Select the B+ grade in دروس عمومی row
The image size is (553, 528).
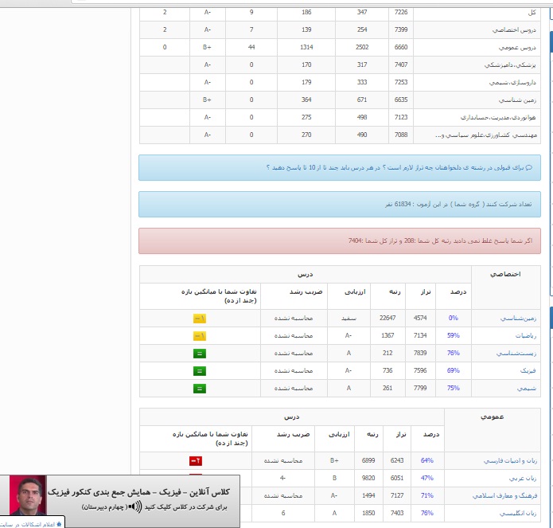pyautogui.click(x=207, y=47)
